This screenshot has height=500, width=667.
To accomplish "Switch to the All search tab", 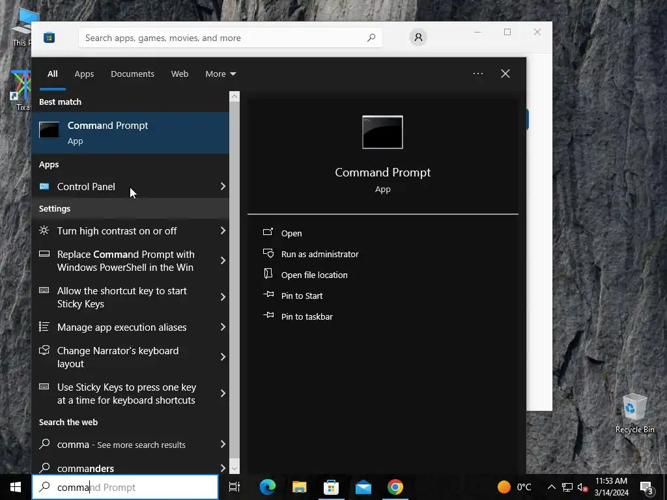I will point(52,74).
